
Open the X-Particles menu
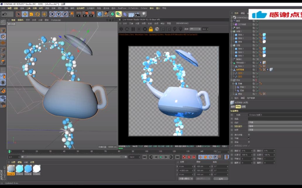[133, 8]
